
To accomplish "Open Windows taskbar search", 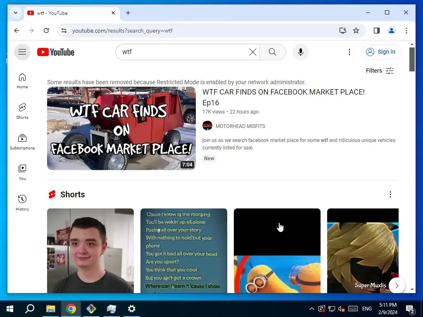I will [x=30, y=309].
